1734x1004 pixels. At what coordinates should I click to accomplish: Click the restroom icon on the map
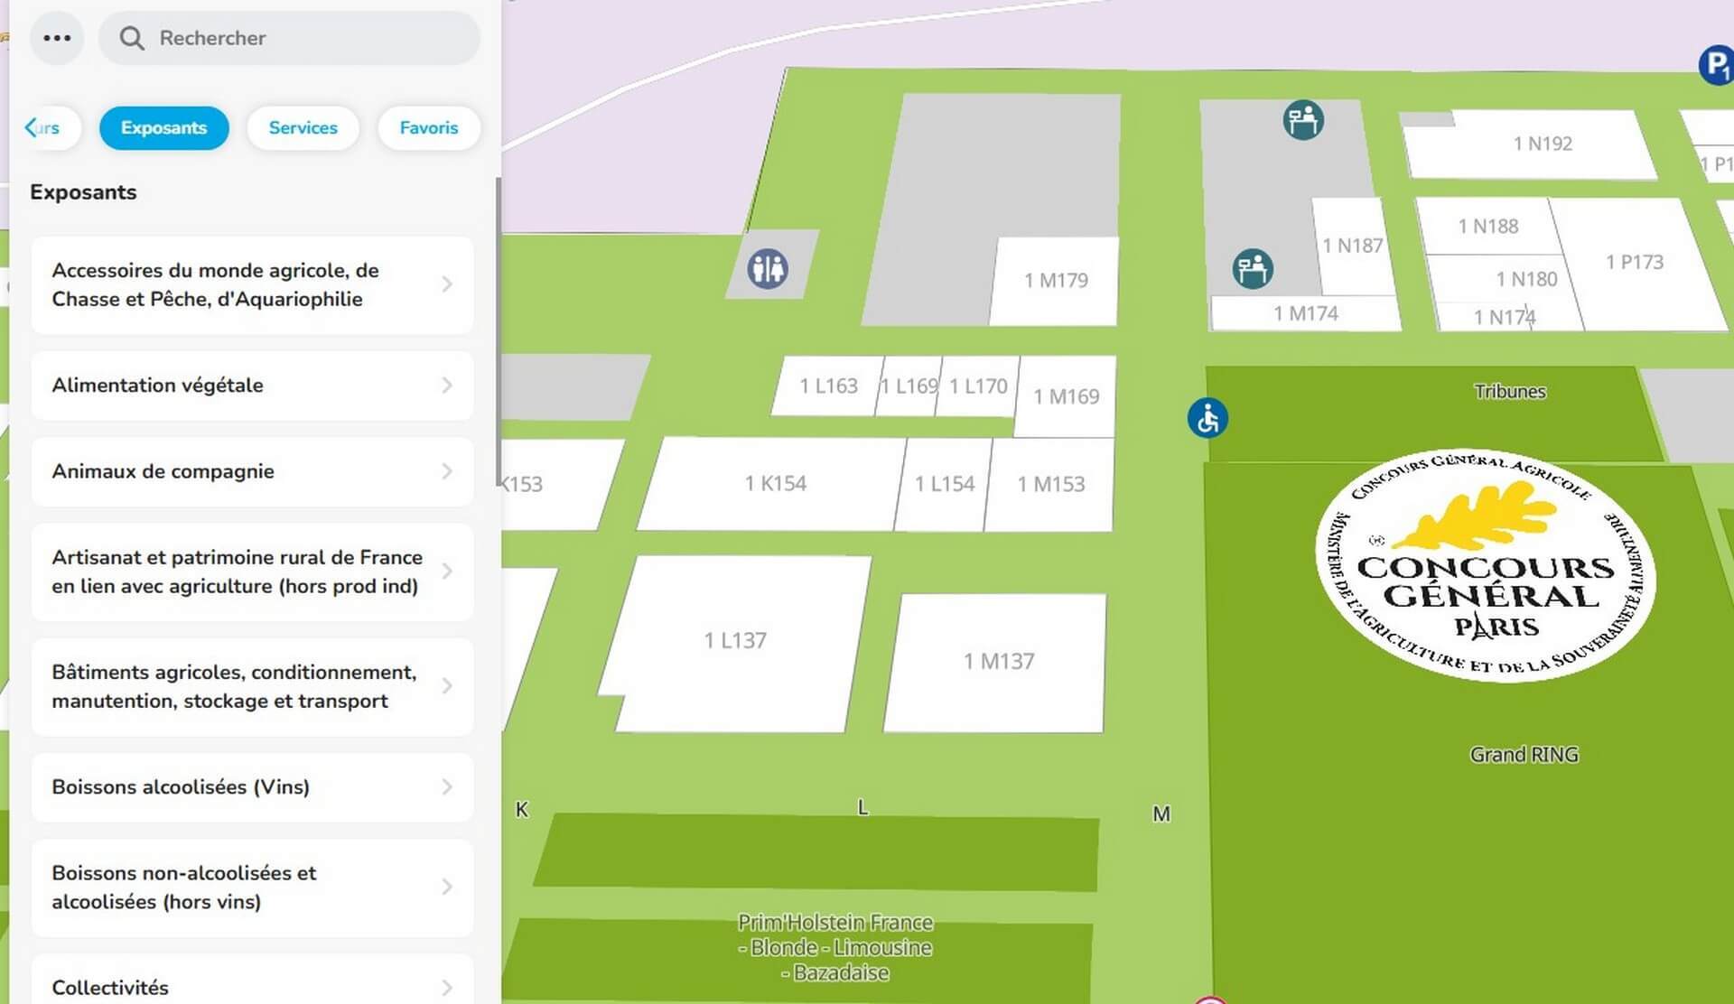768,269
